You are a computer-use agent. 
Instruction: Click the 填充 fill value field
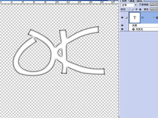tap(154, 9)
